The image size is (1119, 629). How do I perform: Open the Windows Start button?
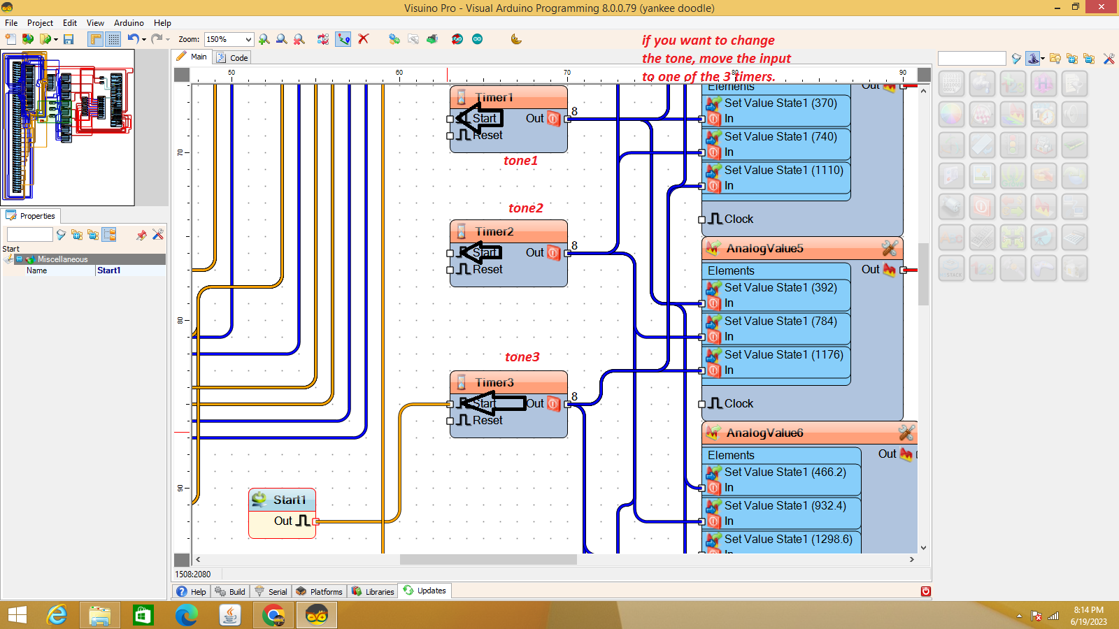[x=17, y=616]
